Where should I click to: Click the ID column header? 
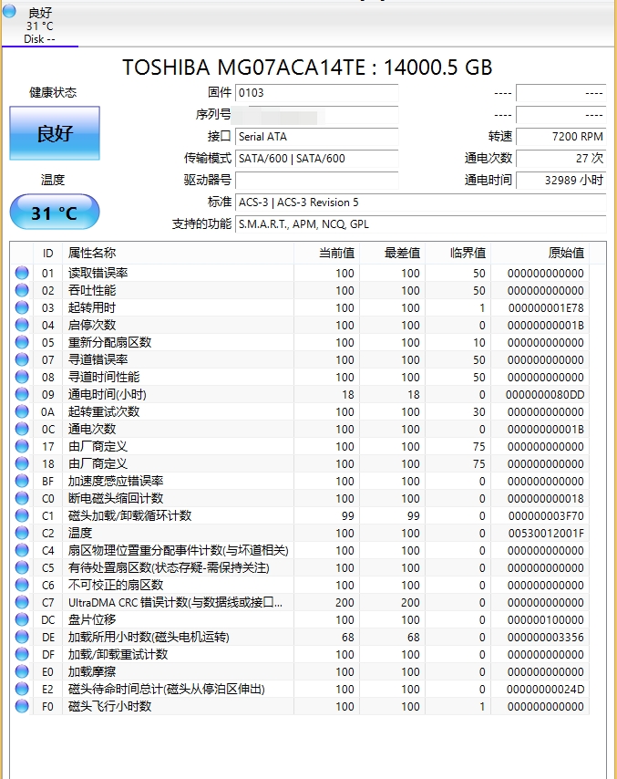click(x=47, y=254)
